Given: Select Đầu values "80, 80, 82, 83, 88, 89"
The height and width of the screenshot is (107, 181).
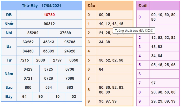Looking at the screenshot, I should pos(112,90).
